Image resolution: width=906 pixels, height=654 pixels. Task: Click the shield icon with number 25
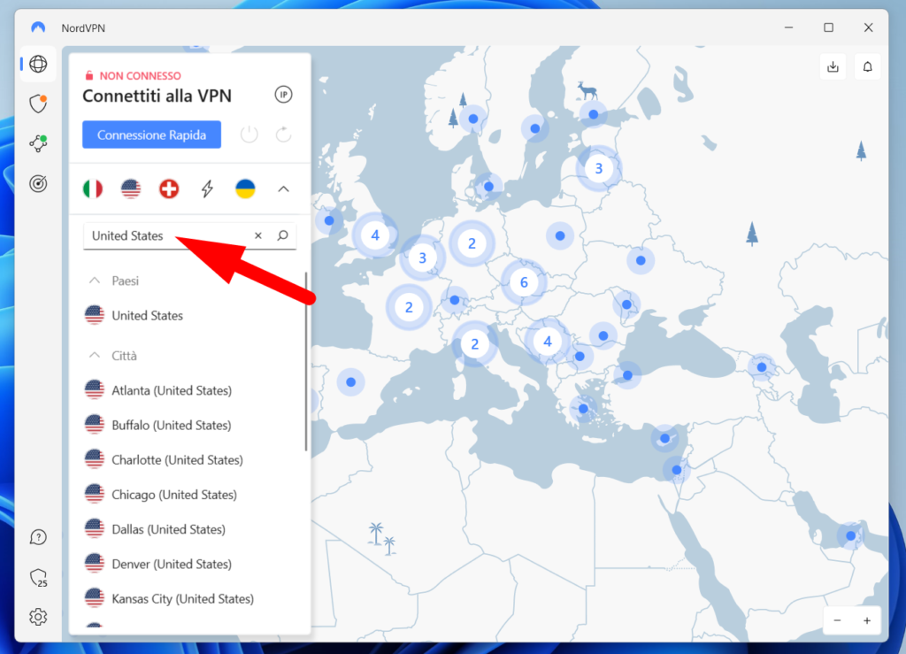pos(38,578)
